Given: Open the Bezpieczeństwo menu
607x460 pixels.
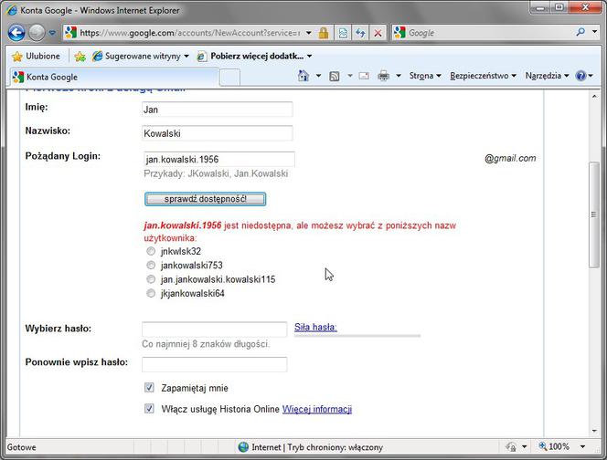Looking at the screenshot, I should (483, 76).
